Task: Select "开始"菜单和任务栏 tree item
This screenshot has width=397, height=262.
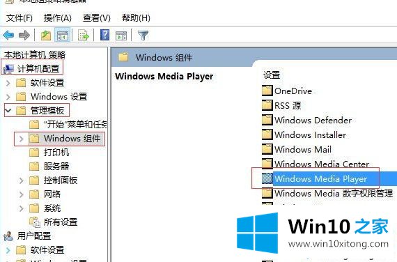Action: pos(75,125)
